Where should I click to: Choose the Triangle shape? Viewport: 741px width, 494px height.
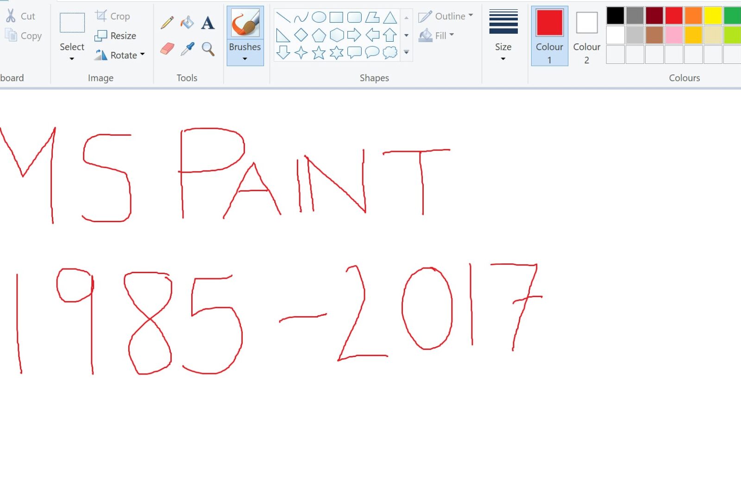(390, 18)
